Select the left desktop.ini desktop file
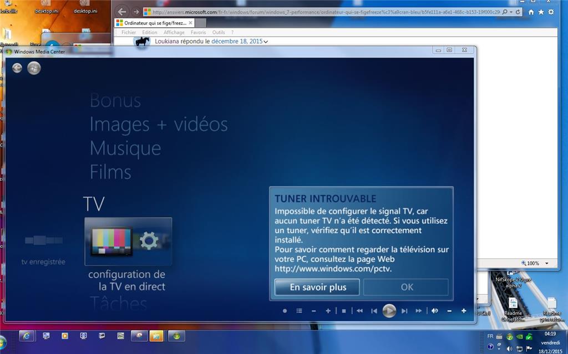Image resolution: width=568 pixels, height=354 pixels. (x=47, y=7)
